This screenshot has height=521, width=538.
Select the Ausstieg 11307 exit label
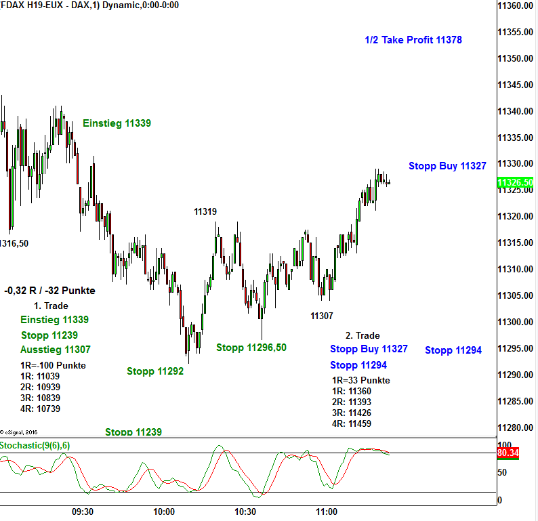pyautogui.click(x=55, y=350)
